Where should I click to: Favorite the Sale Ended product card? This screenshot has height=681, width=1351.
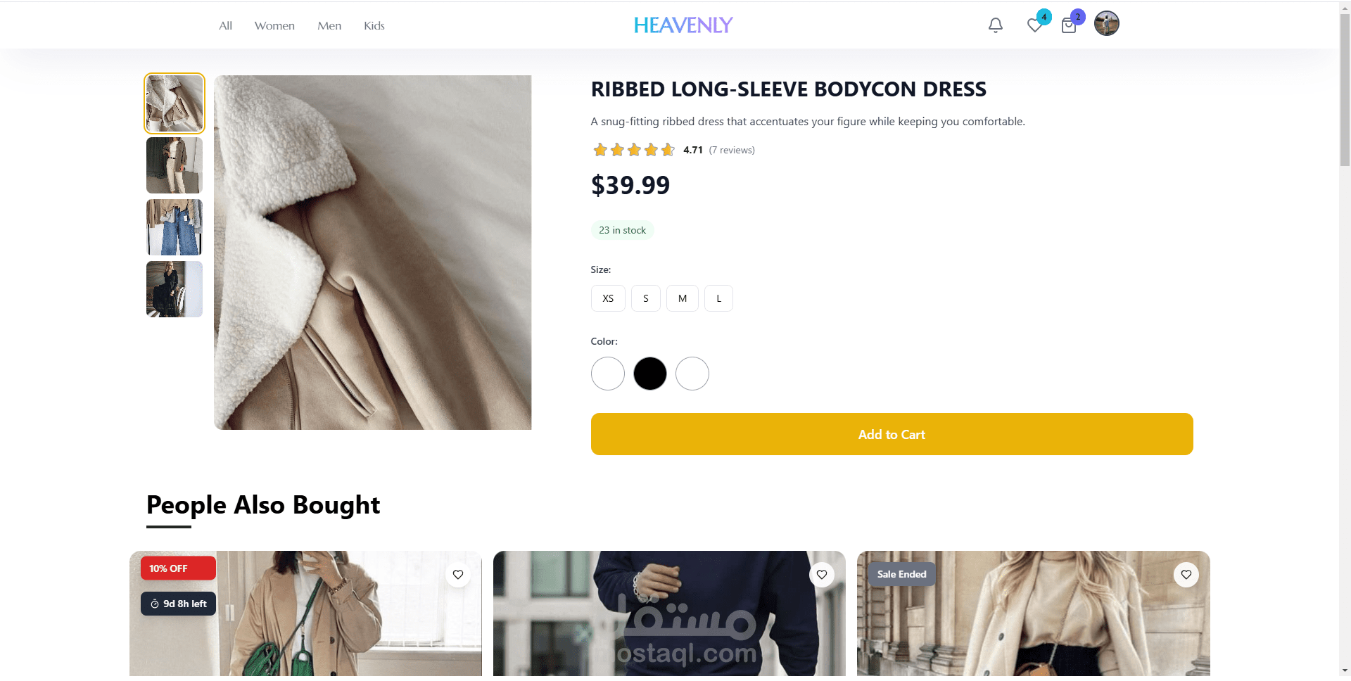[x=1186, y=575]
